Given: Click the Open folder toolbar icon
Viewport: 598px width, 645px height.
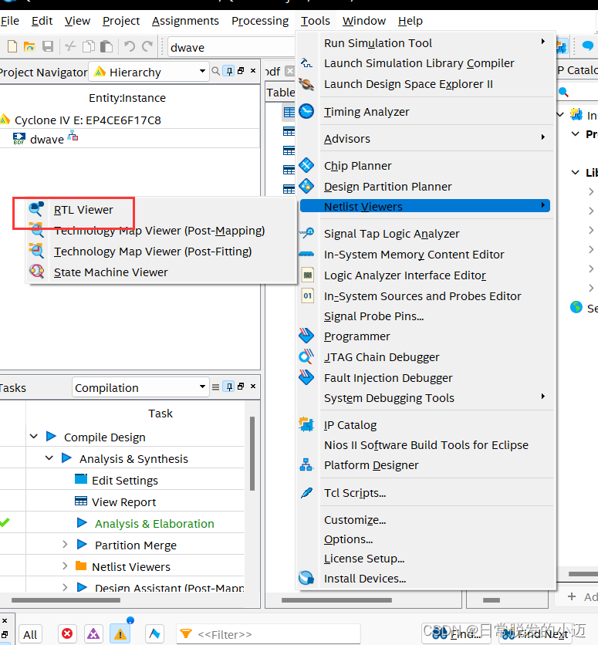Looking at the screenshot, I should (x=29, y=46).
